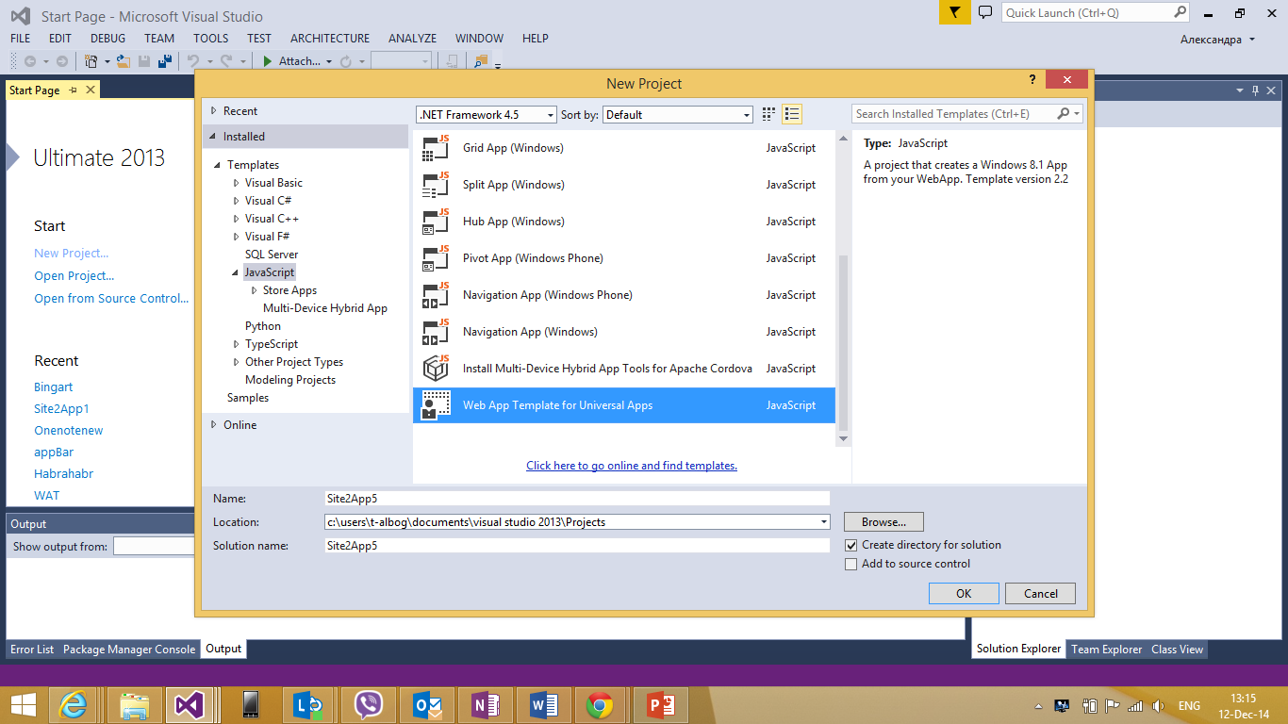Select Web App Template for Universal Apps
Viewport: 1288px width, 724px height.
point(624,405)
